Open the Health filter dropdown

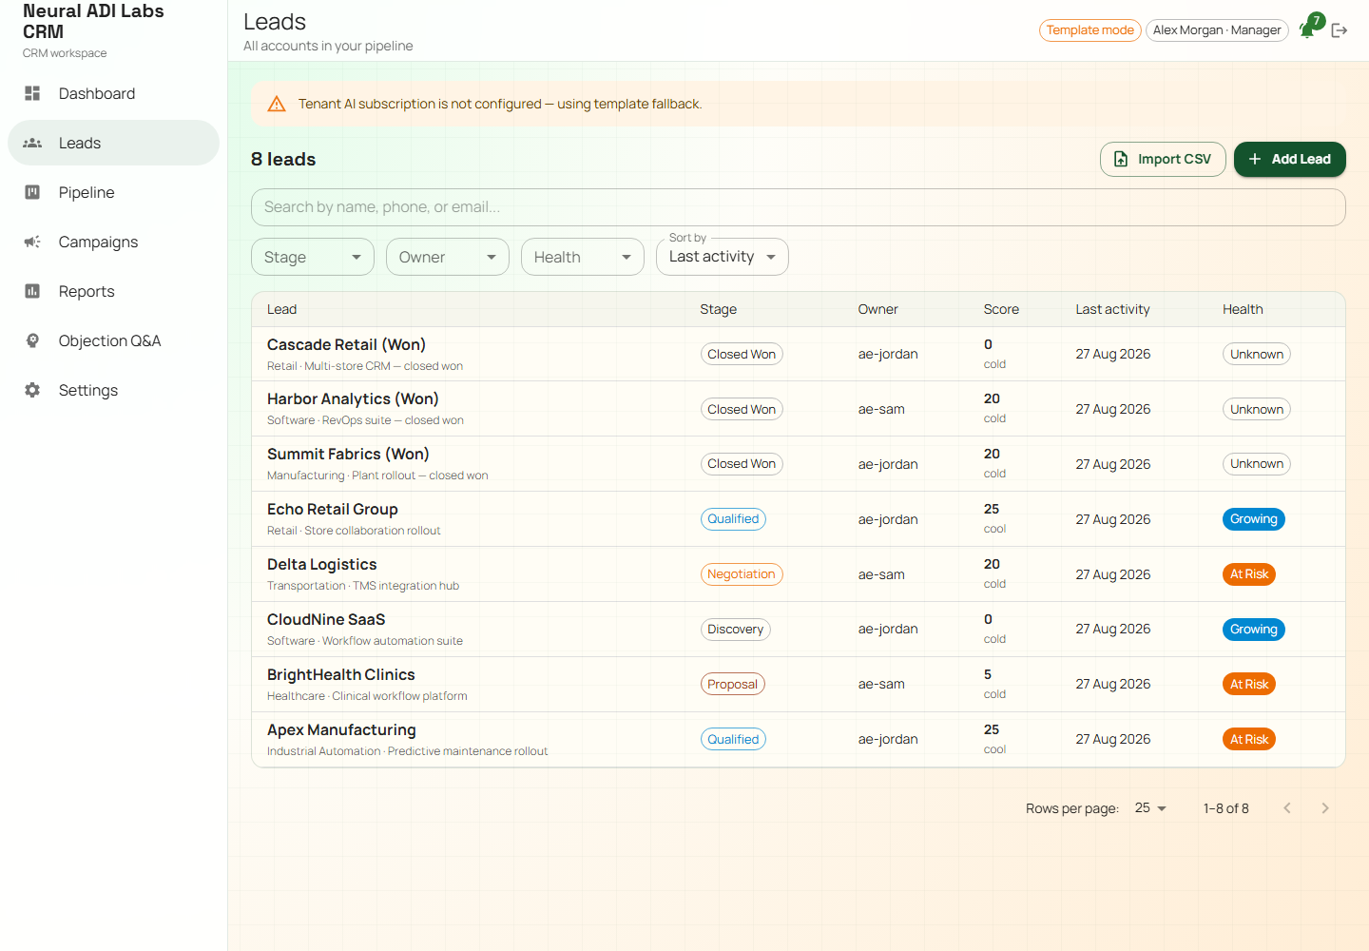pos(583,257)
